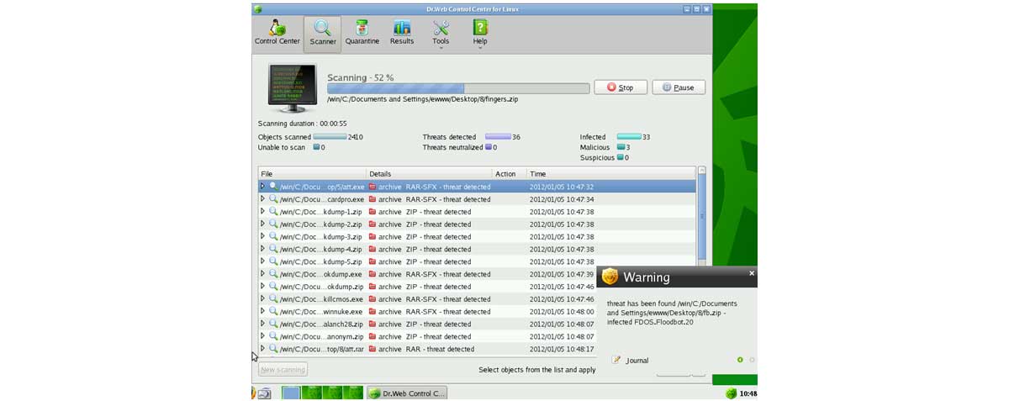This screenshot has width=1009, height=401.
Task: Expand the kdump-5.zip row
Action: coord(262,261)
